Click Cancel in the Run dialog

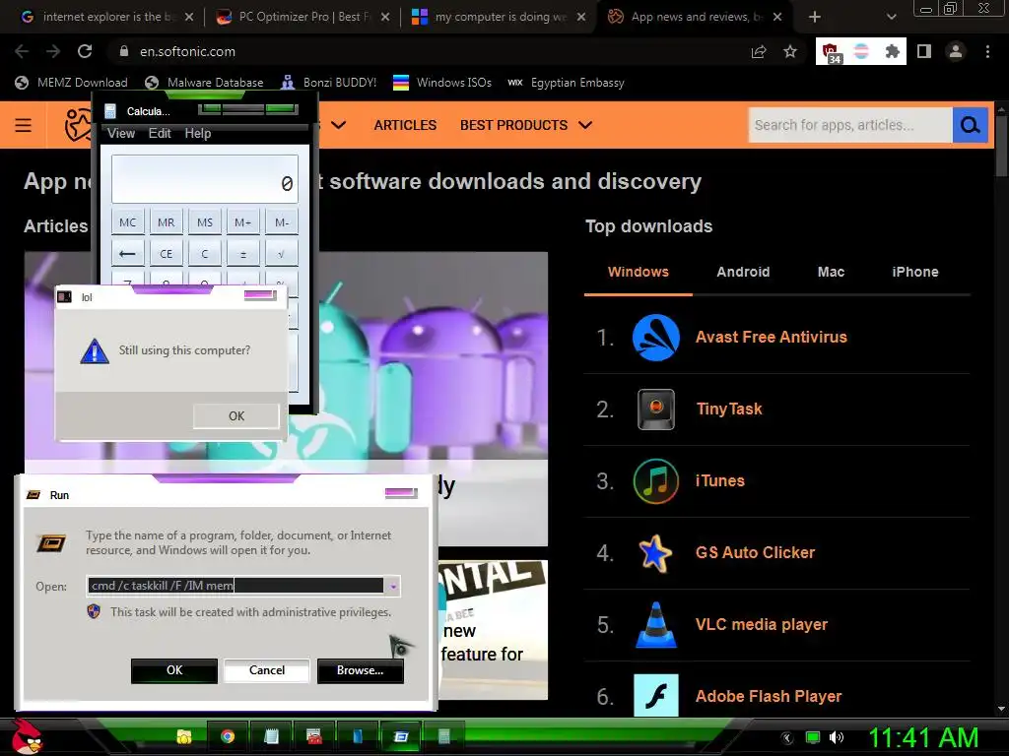[266, 670]
